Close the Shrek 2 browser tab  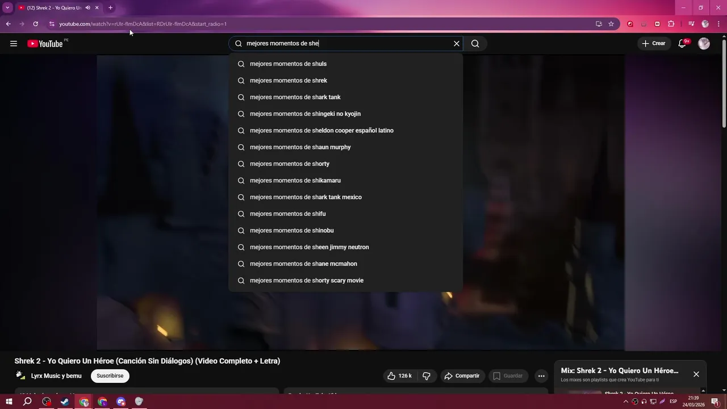pos(97,8)
